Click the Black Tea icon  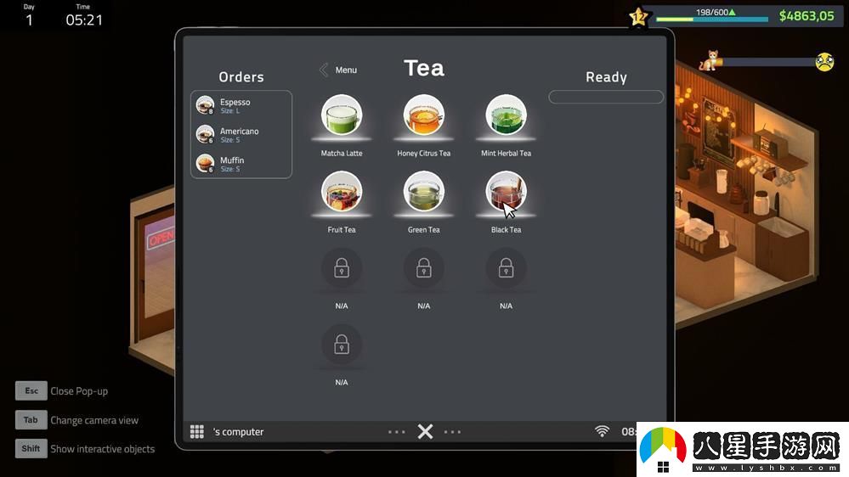click(506, 192)
